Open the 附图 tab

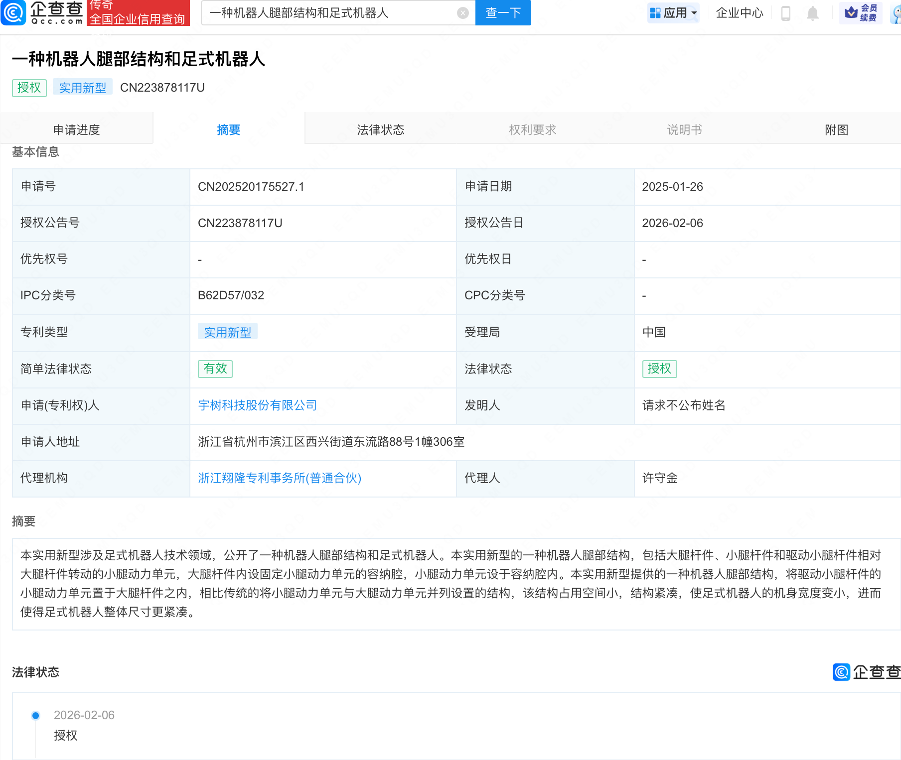(836, 129)
